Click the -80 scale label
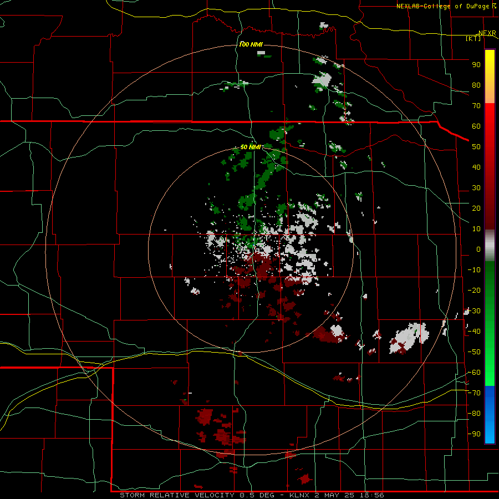This screenshot has width=499, height=499. [474, 414]
